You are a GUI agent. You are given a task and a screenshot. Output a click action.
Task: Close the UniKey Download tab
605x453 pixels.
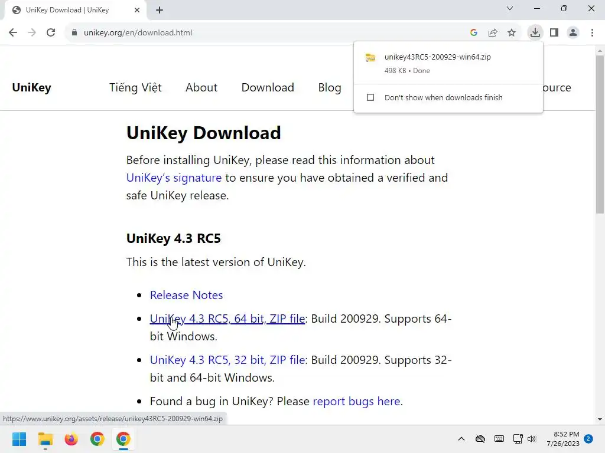click(x=137, y=10)
